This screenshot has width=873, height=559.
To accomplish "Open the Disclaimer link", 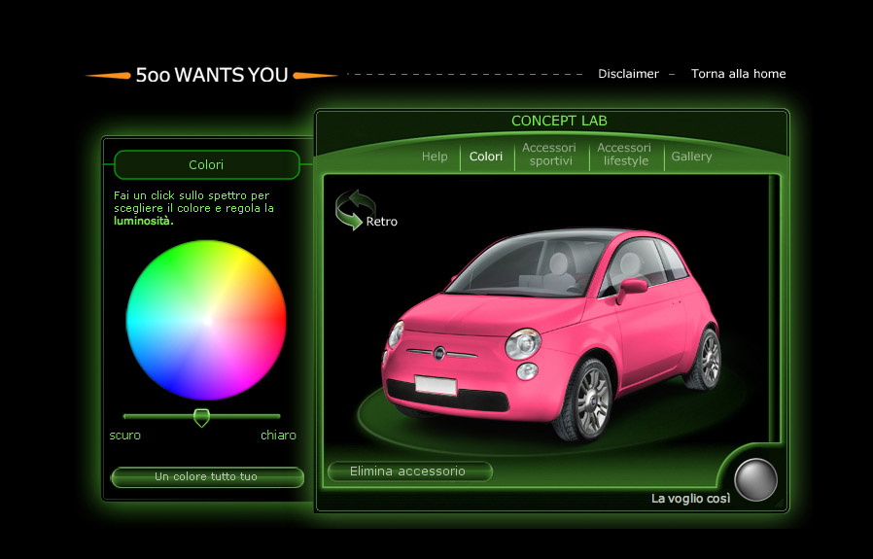I will 628,74.
